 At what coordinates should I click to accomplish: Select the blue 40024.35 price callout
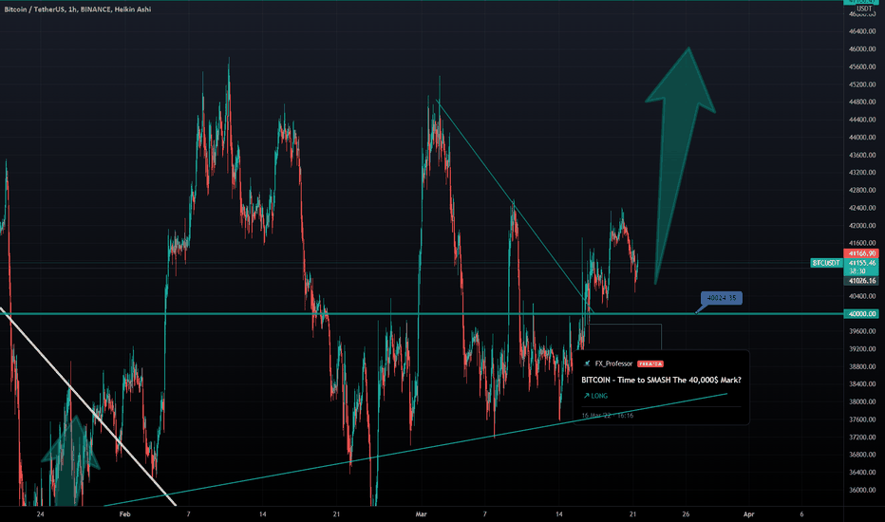(722, 297)
